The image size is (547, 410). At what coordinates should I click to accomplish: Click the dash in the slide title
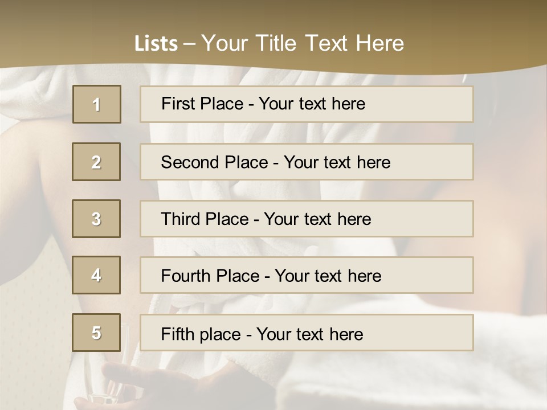189,44
